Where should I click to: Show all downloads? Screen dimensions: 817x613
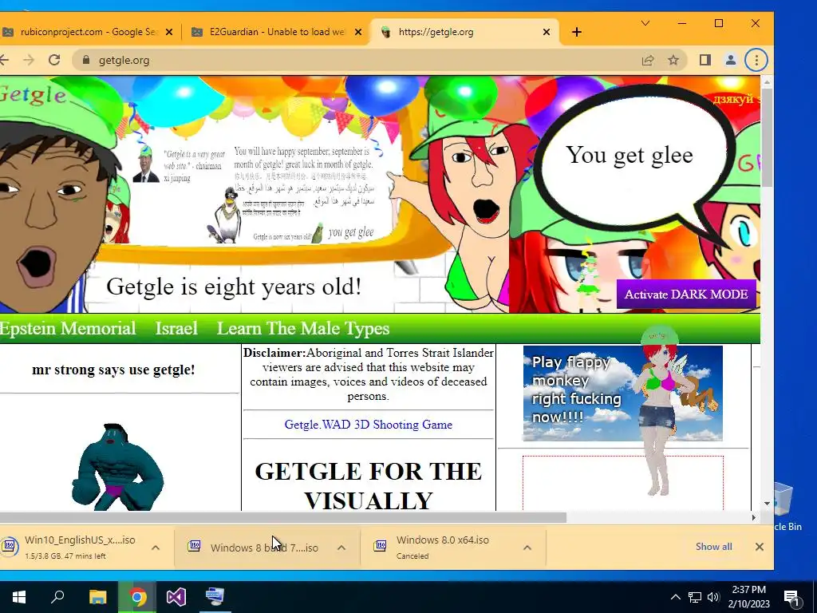pyautogui.click(x=714, y=546)
